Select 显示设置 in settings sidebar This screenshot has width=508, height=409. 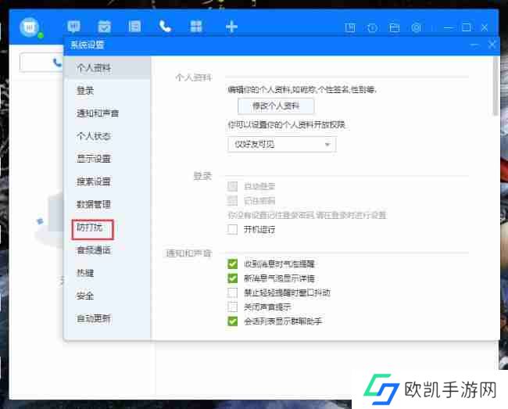[x=107, y=159]
